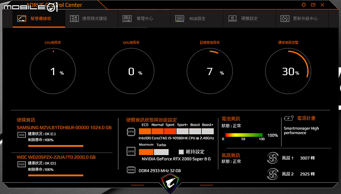Click WDC WD20SPZX drive name
The height and width of the screenshot is (194, 341).
pos(56,157)
